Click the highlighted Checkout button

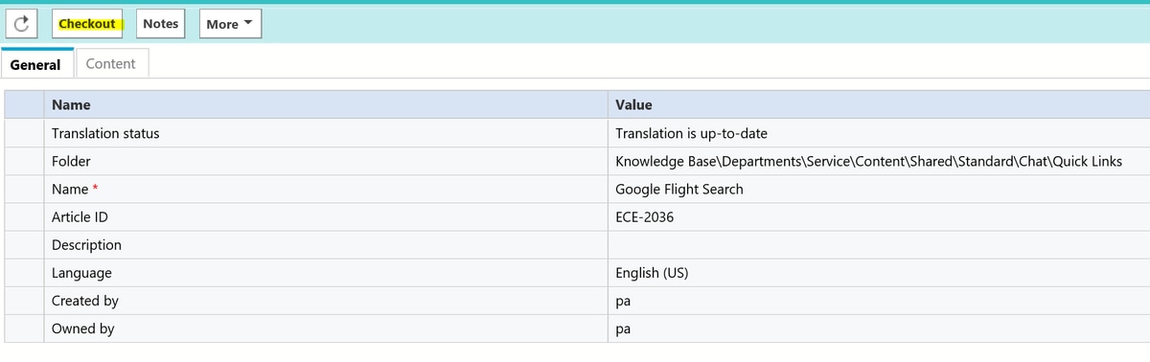click(87, 24)
